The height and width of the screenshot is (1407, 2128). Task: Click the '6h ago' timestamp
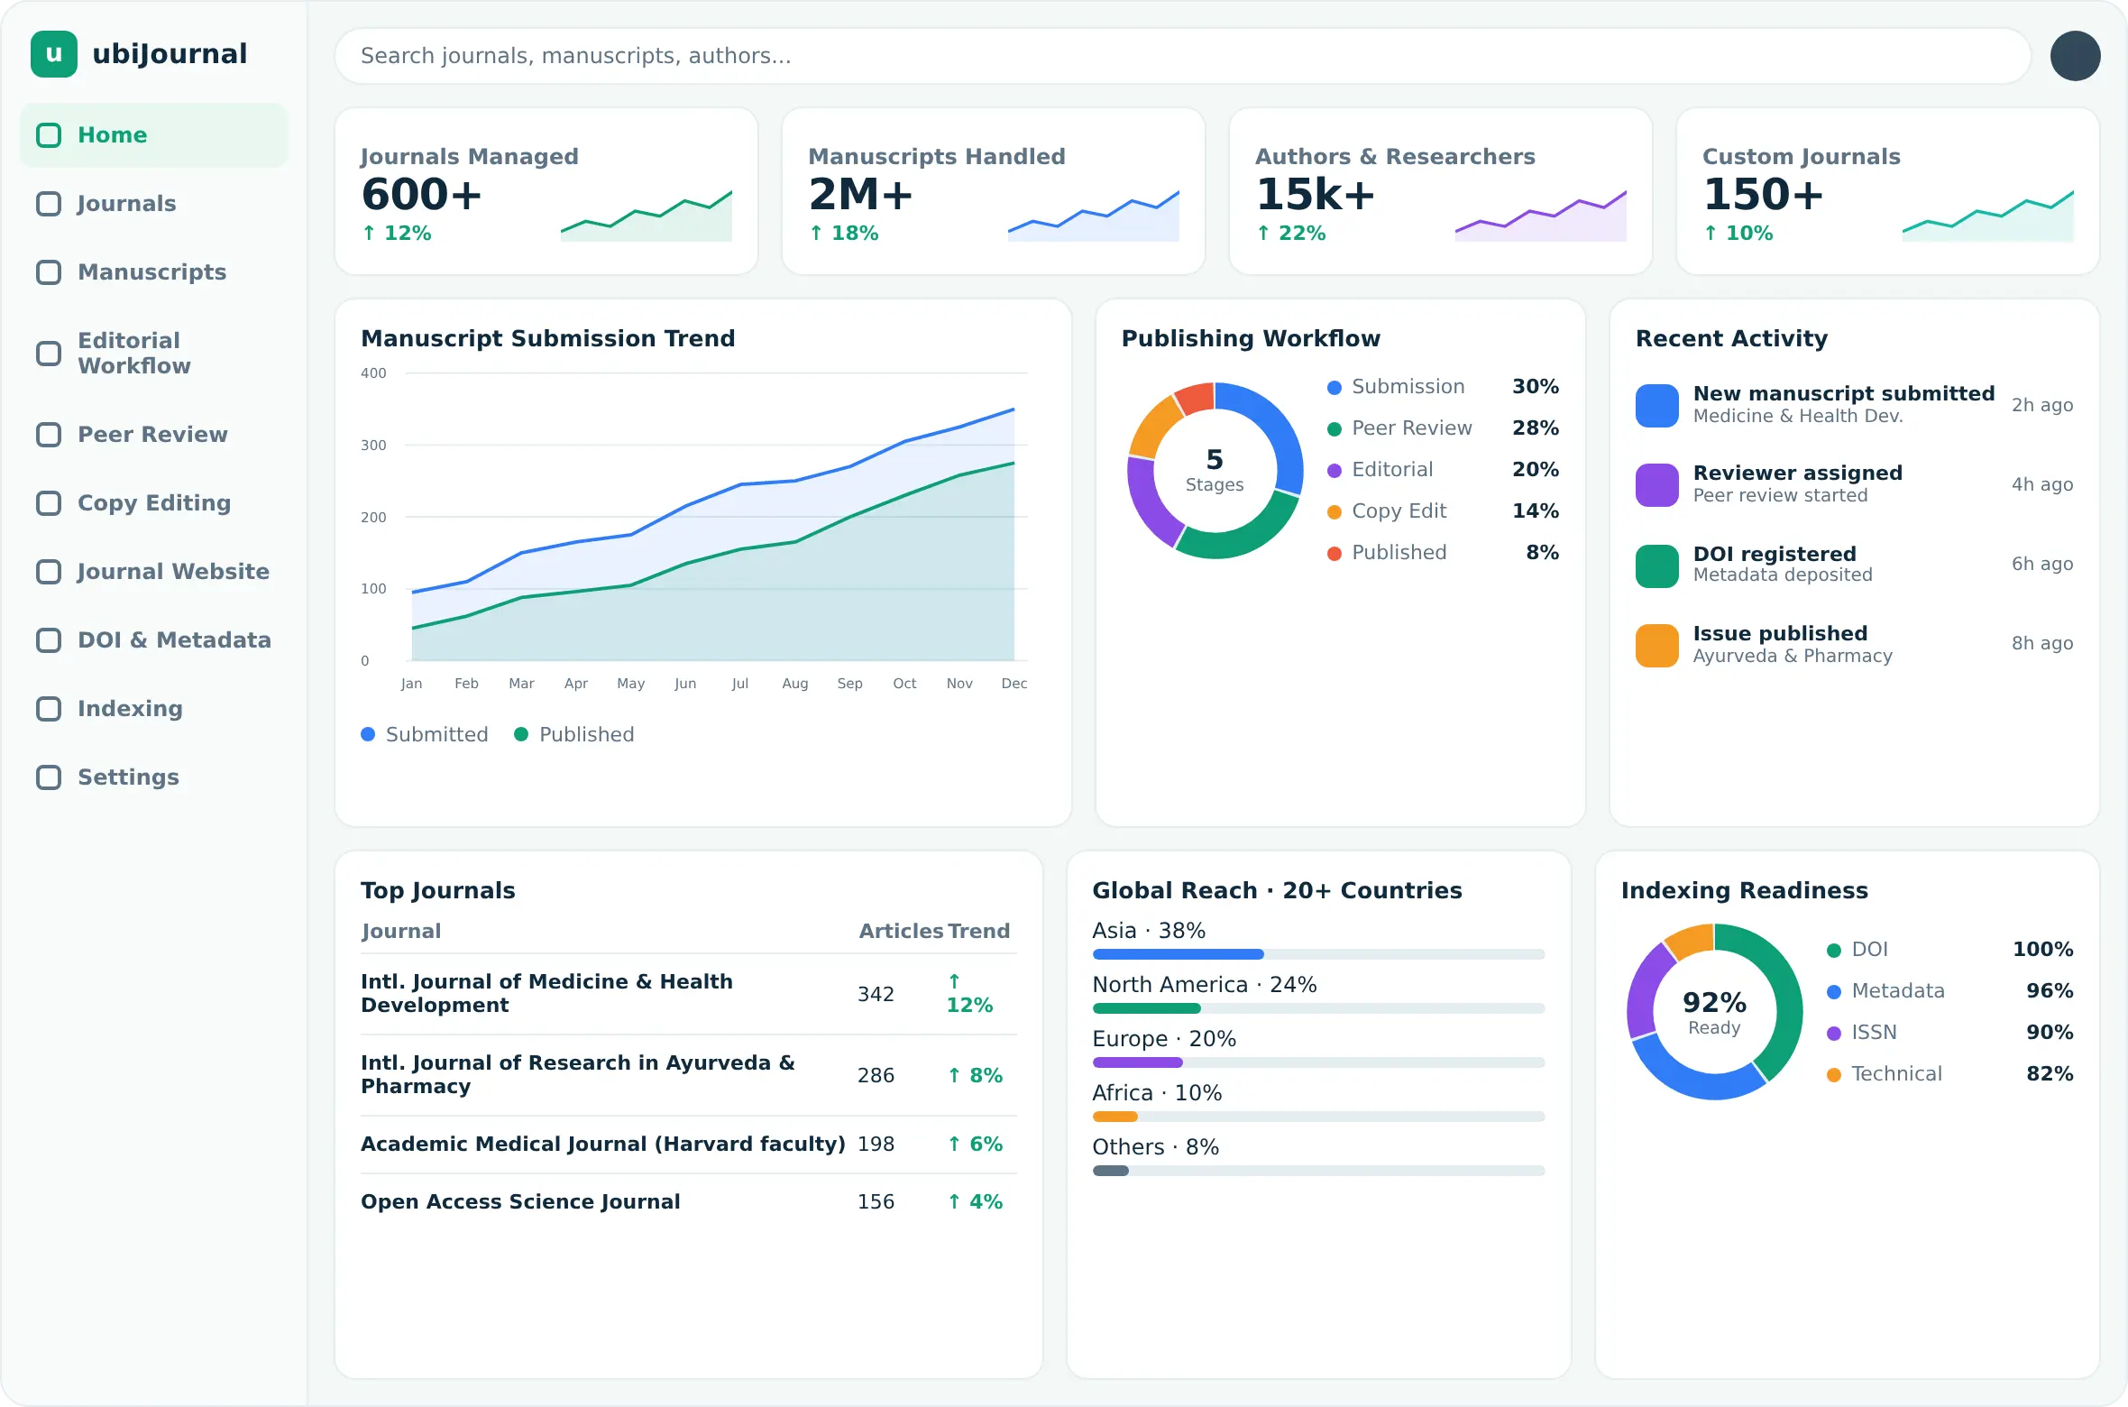click(2042, 564)
